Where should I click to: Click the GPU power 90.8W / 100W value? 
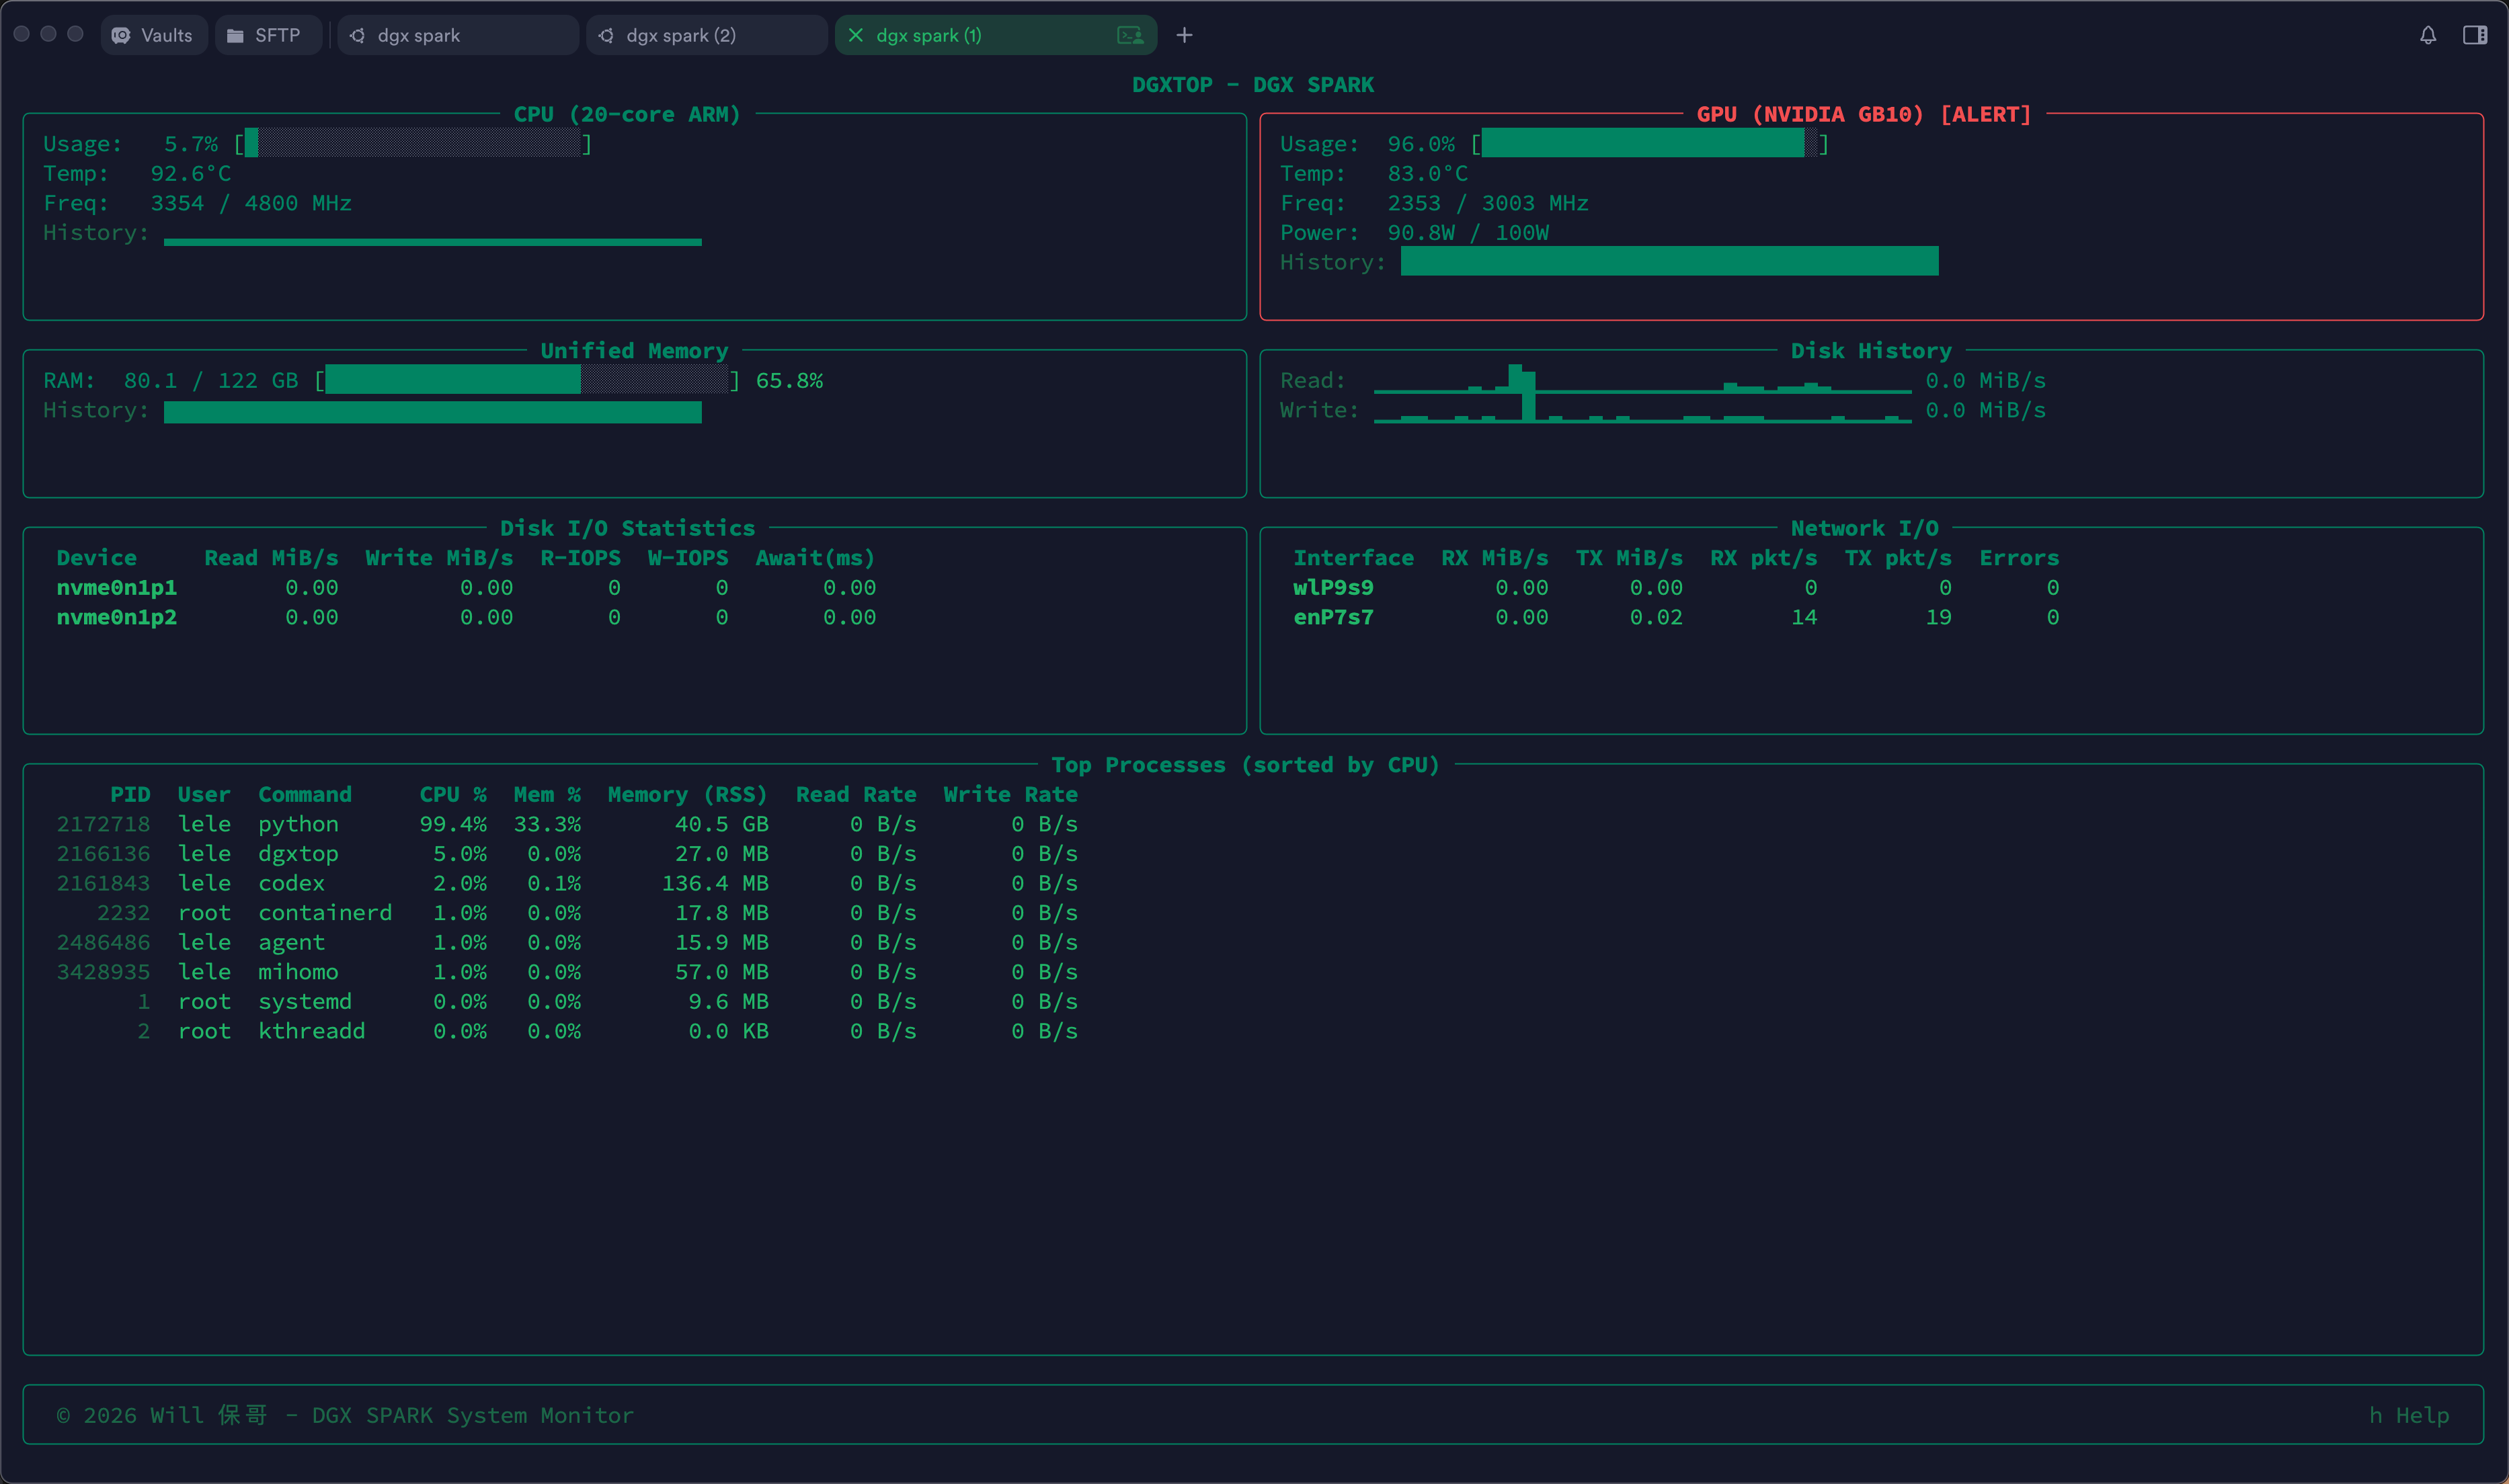(x=1468, y=232)
